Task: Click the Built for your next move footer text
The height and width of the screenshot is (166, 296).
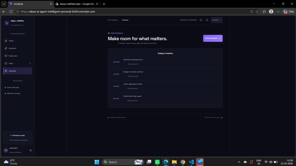Action: click(212, 118)
